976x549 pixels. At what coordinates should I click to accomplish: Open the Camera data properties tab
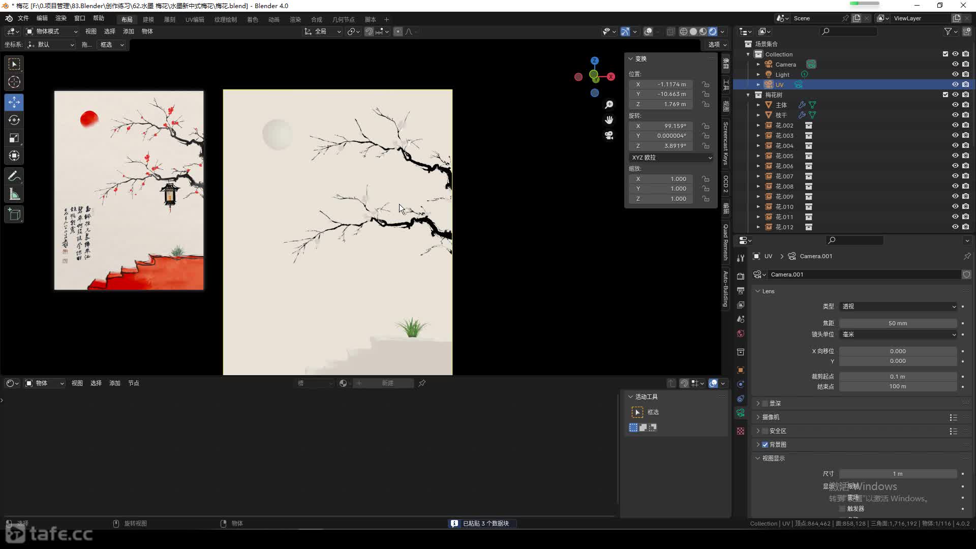click(x=741, y=413)
